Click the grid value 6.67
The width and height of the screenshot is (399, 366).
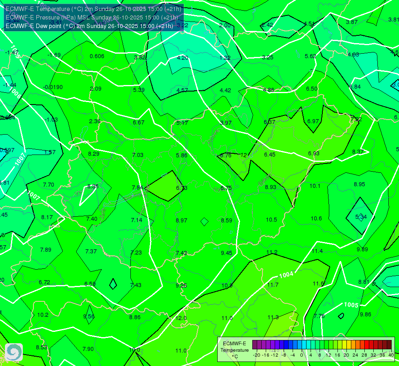pyautogui.click(x=139, y=122)
